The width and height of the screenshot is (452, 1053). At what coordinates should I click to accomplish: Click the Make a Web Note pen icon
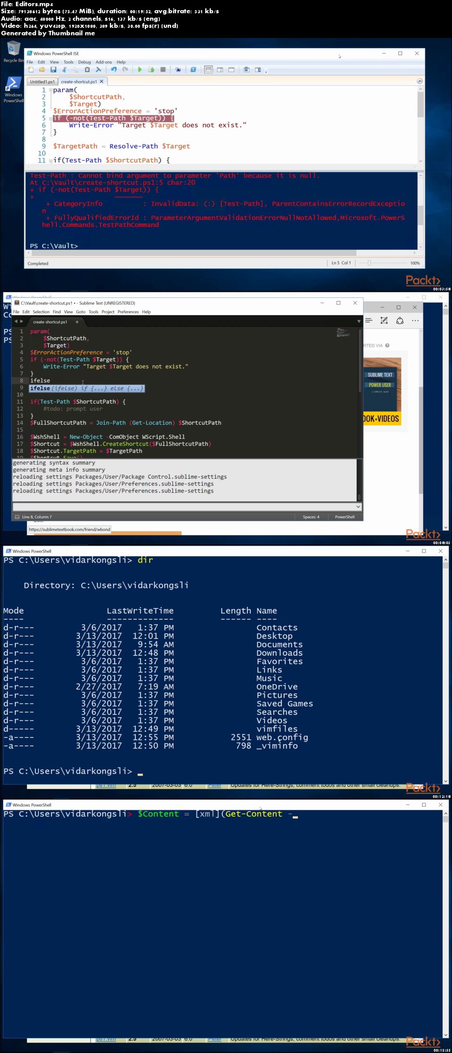(x=384, y=321)
